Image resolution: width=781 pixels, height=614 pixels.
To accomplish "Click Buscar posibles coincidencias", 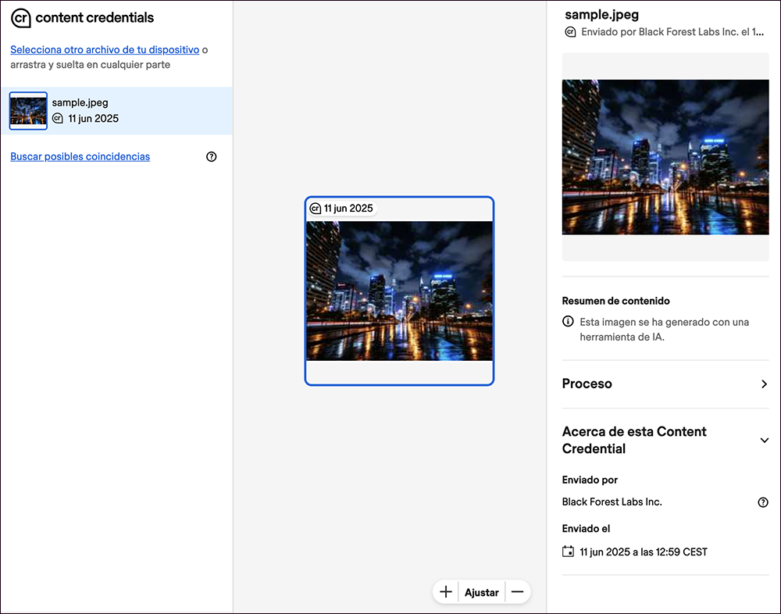I will point(80,156).
